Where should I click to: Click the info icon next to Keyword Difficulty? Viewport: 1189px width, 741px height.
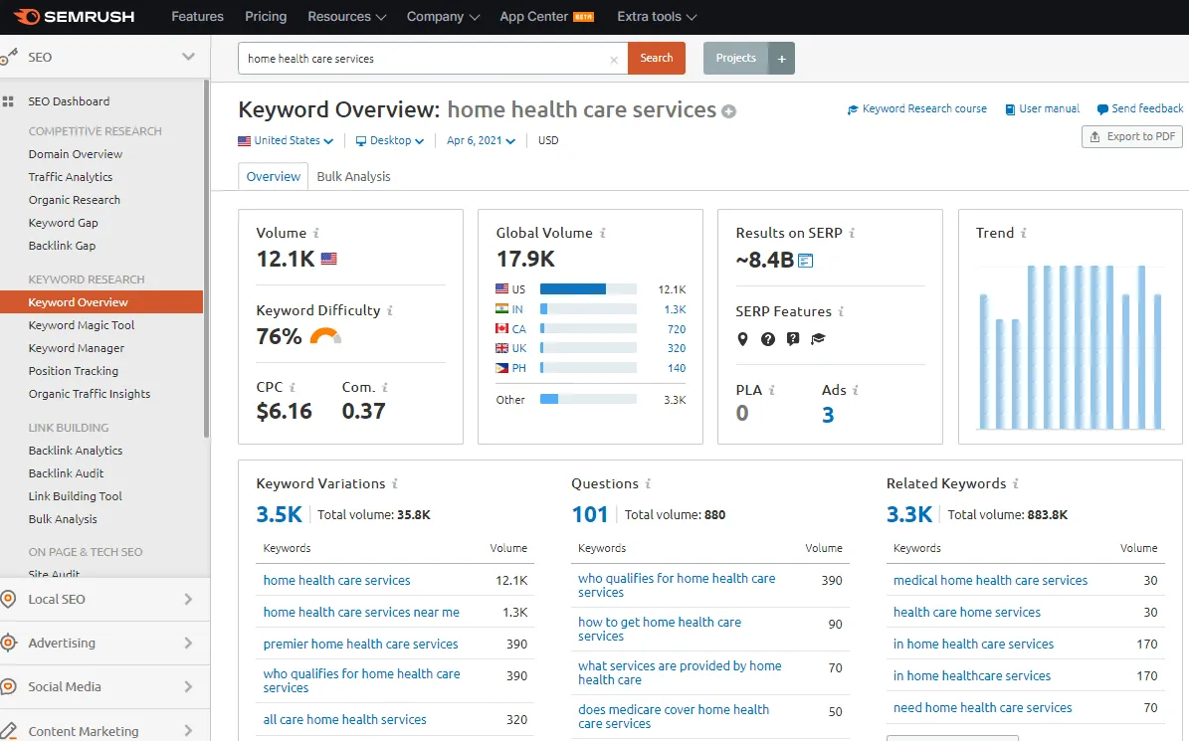[390, 310]
